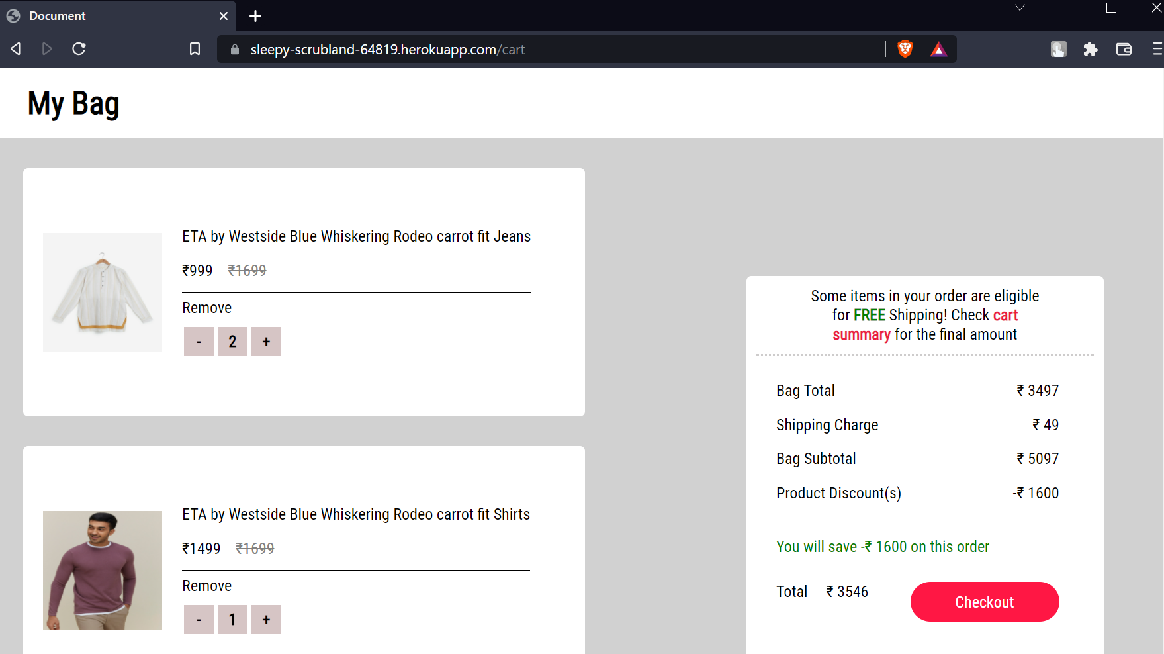
Task: Remove the Rodeo carrot fit Shirts item
Action: tap(207, 586)
